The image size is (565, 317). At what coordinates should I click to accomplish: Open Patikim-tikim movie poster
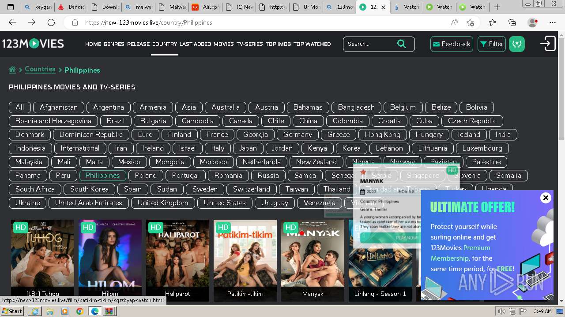tap(245, 260)
